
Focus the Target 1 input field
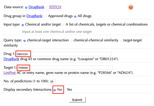(65, 68)
